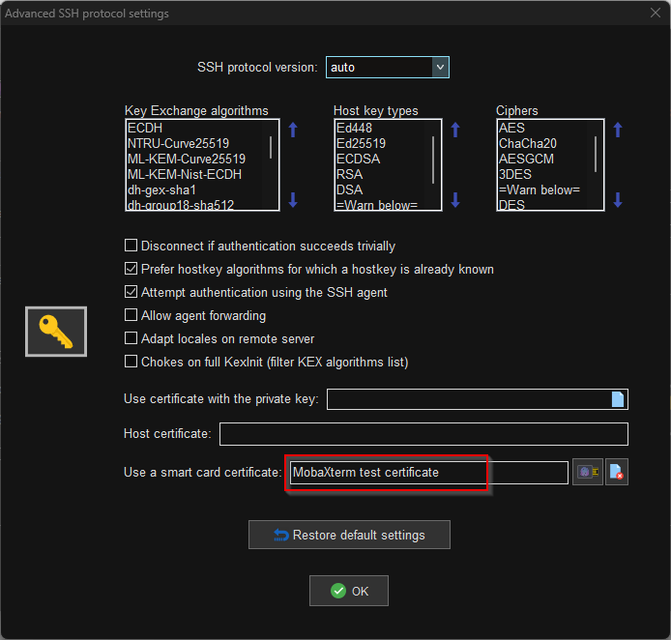
Task: Move Host key type up with arrow
Action: [455, 130]
